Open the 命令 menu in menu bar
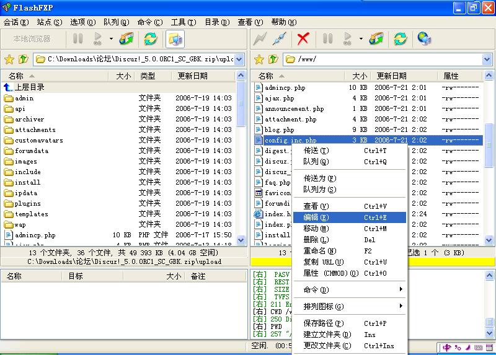 (x=150, y=22)
